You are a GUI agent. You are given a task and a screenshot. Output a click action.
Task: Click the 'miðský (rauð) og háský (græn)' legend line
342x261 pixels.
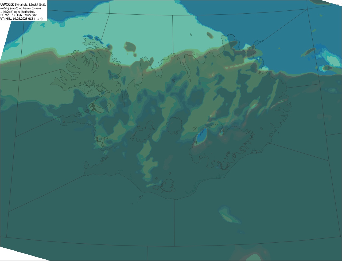coord(21,8)
